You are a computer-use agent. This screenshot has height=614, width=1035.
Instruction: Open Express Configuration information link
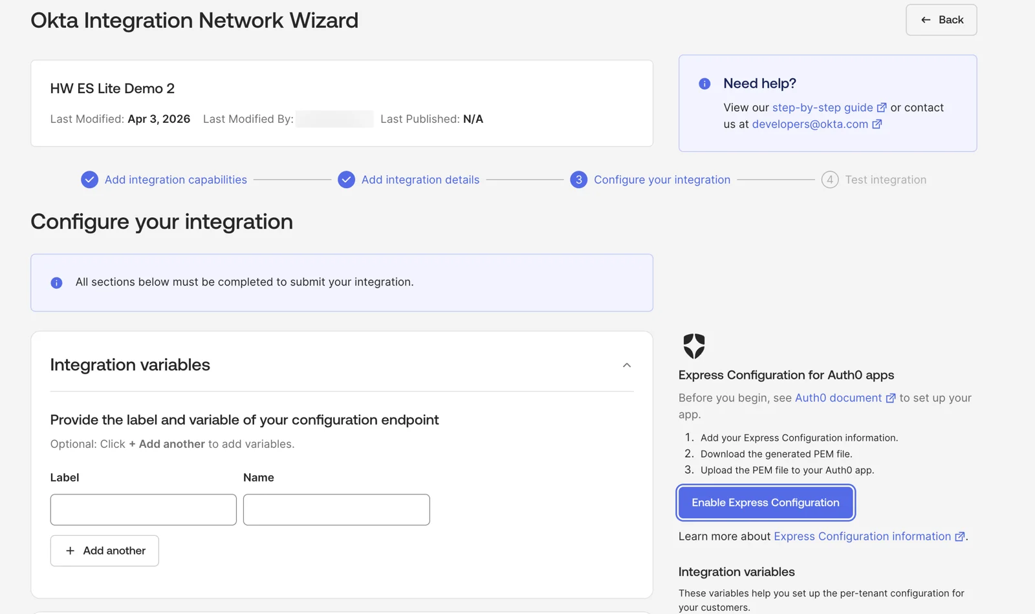862,536
